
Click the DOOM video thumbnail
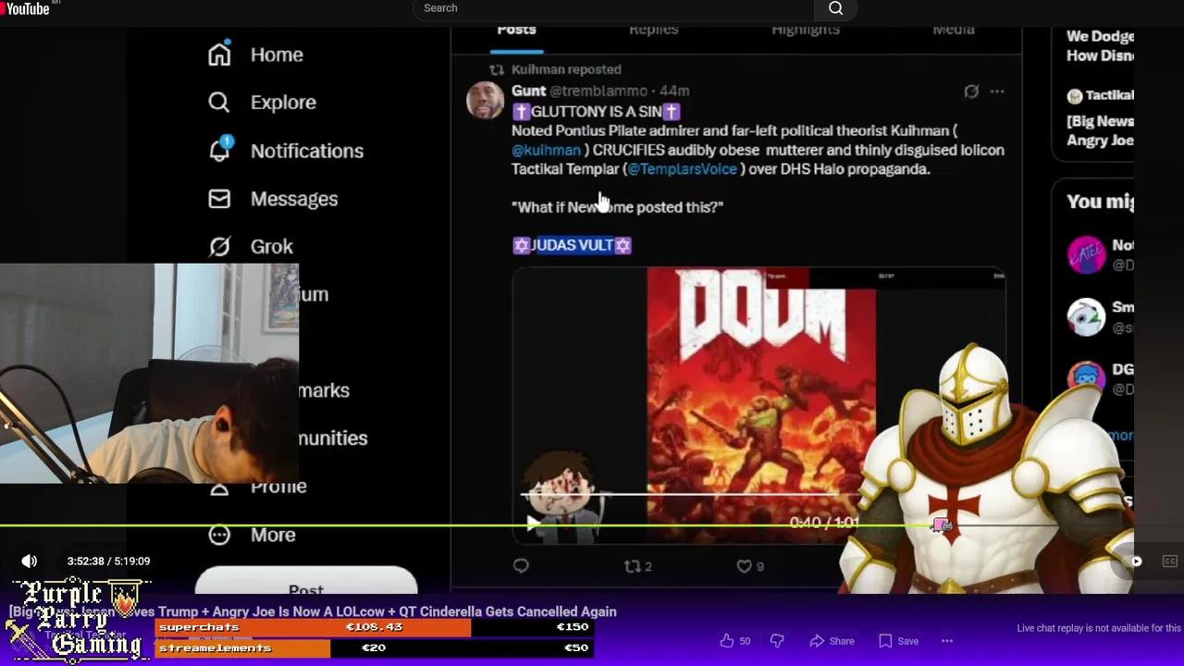[761, 403]
